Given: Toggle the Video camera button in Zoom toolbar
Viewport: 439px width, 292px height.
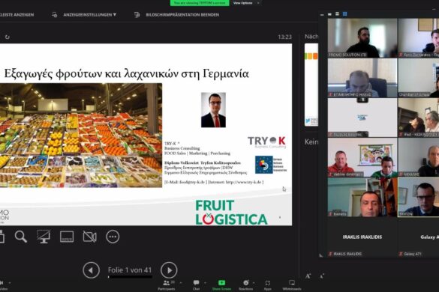Looking at the screenshot, I should [2, 285].
